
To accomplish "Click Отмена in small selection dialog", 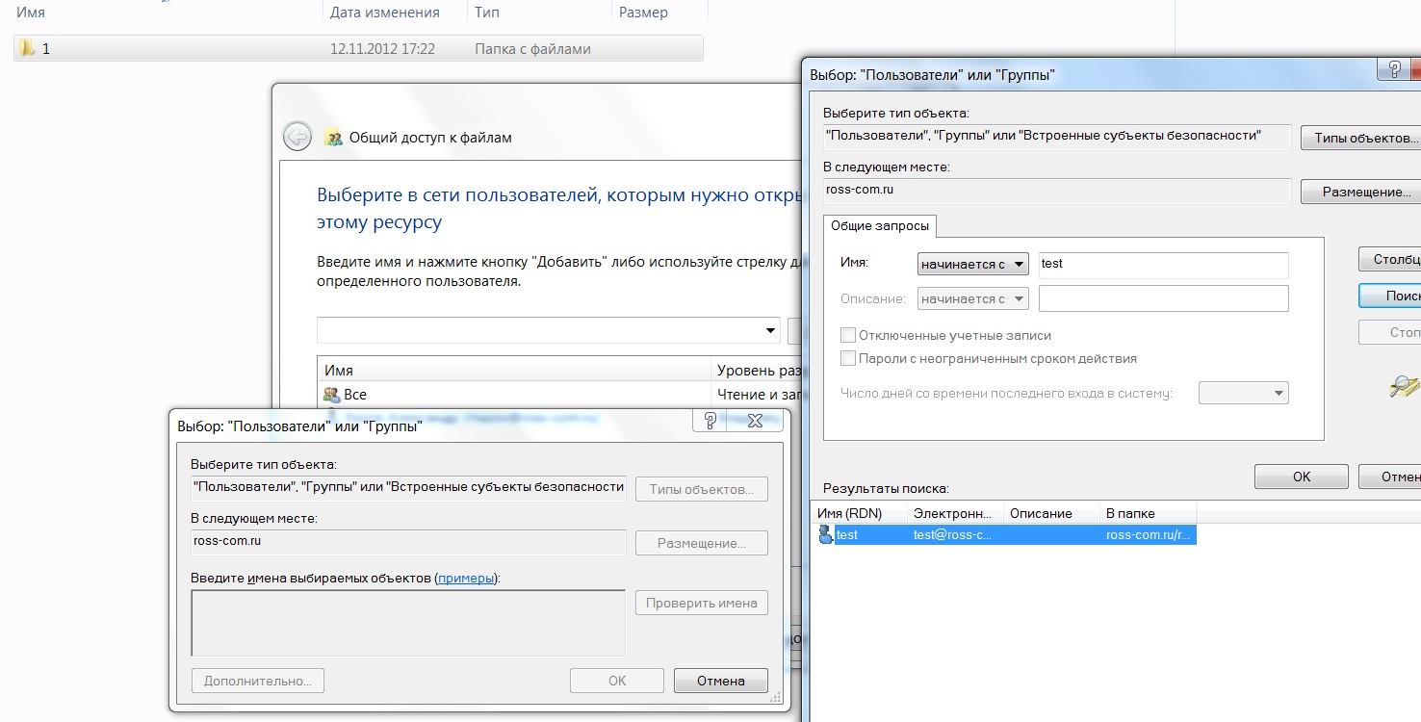I will [x=721, y=681].
